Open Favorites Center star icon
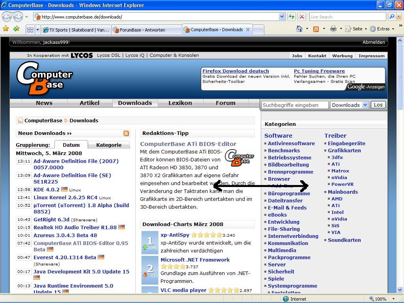404x303 pixels. click(x=6, y=28)
